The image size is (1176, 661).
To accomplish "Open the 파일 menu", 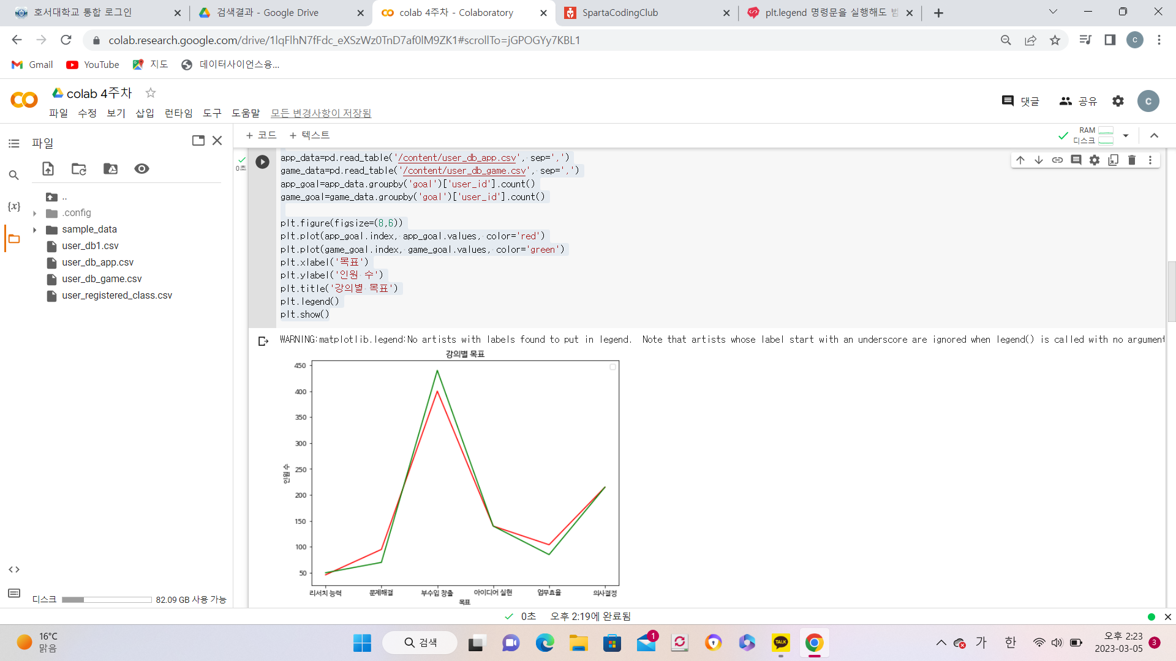I will click(x=59, y=113).
